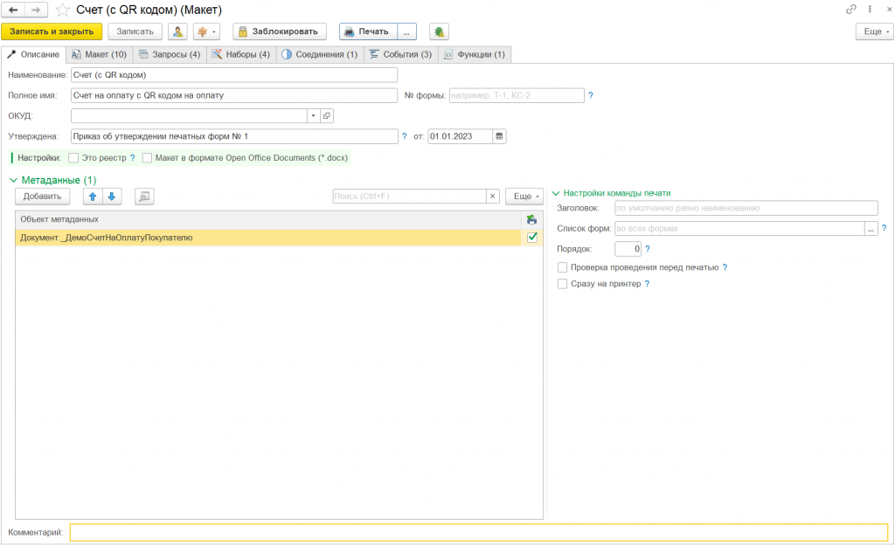
Task: Click the user icon button in toolbar
Action: (x=178, y=31)
